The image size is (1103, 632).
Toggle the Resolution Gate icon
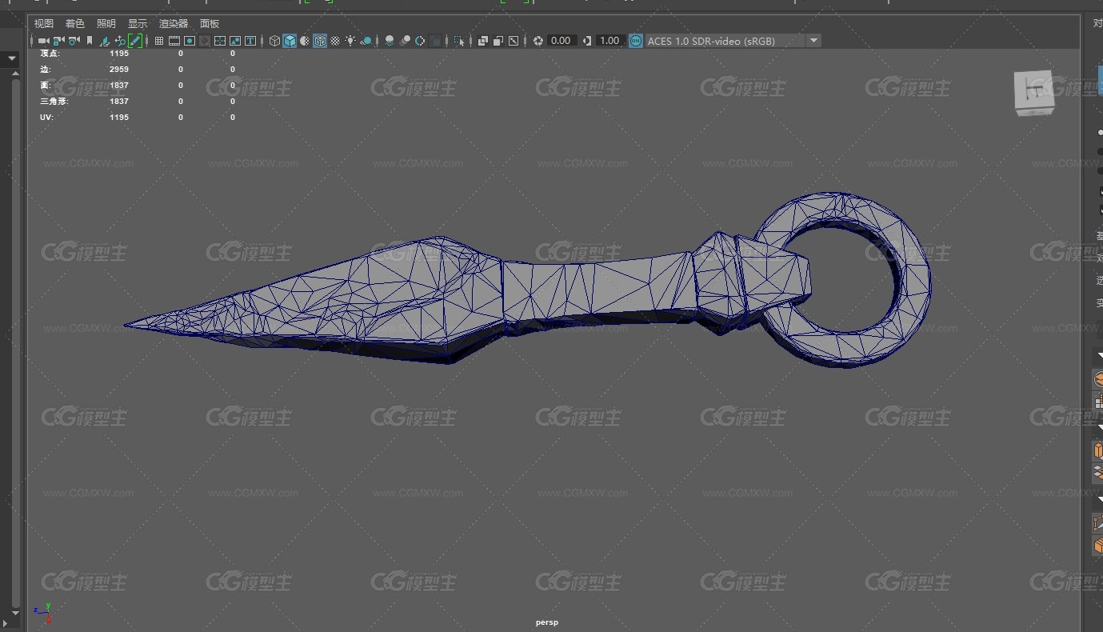(x=190, y=41)
